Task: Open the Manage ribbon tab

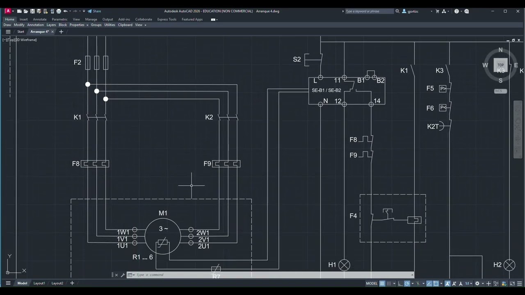Action: point(91,19)
